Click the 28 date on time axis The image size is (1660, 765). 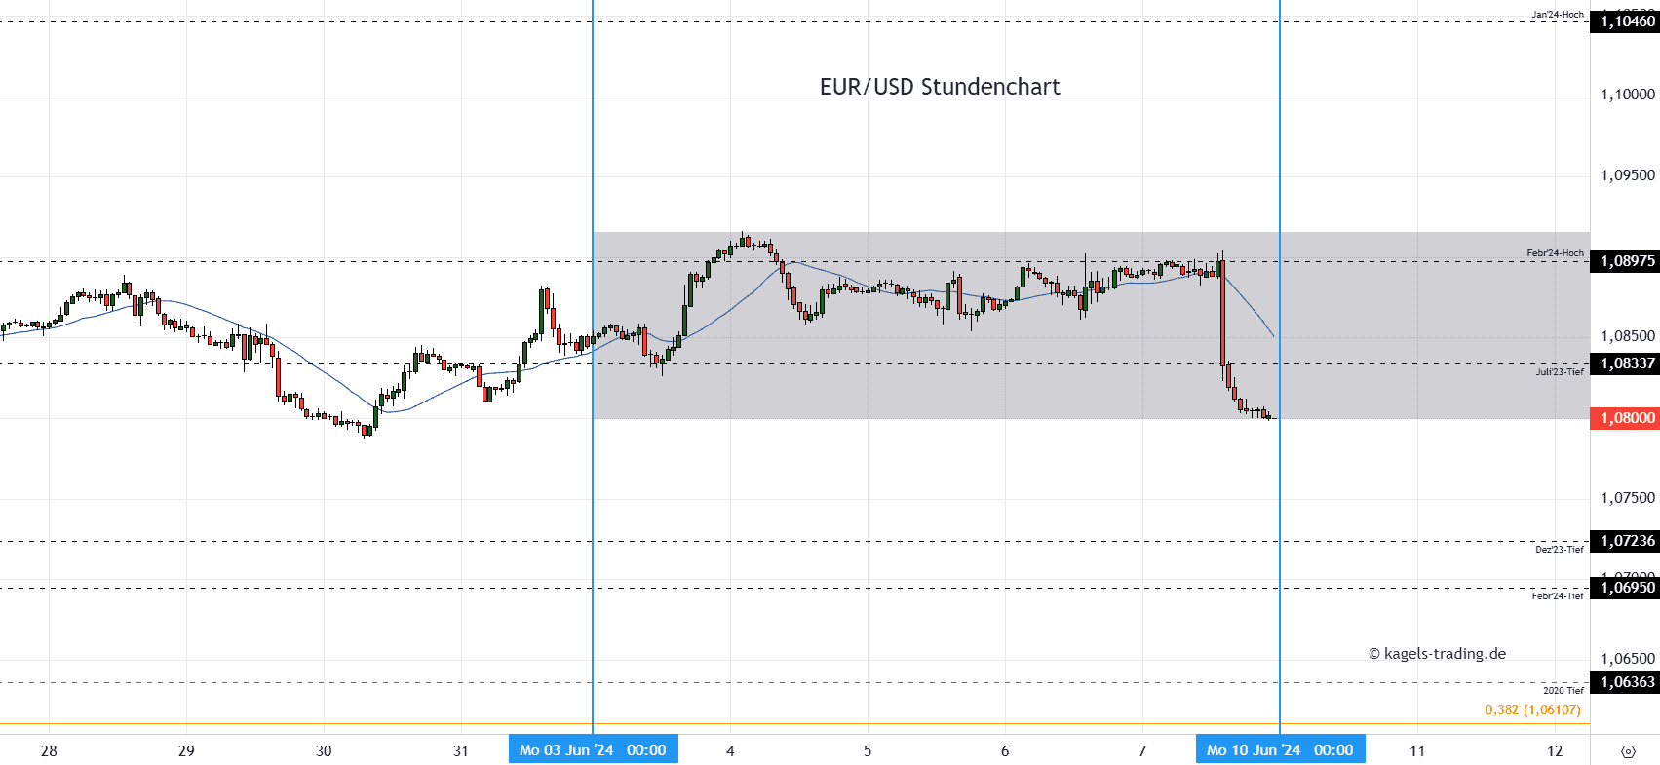pos(49,751)
